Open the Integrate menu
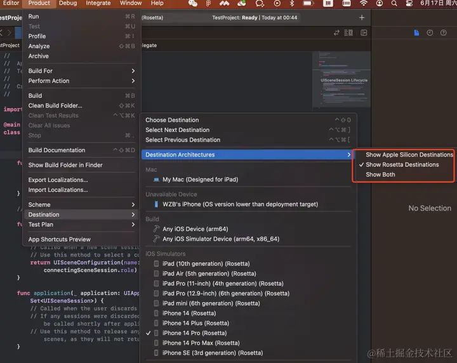 click(x=98, y=3)
